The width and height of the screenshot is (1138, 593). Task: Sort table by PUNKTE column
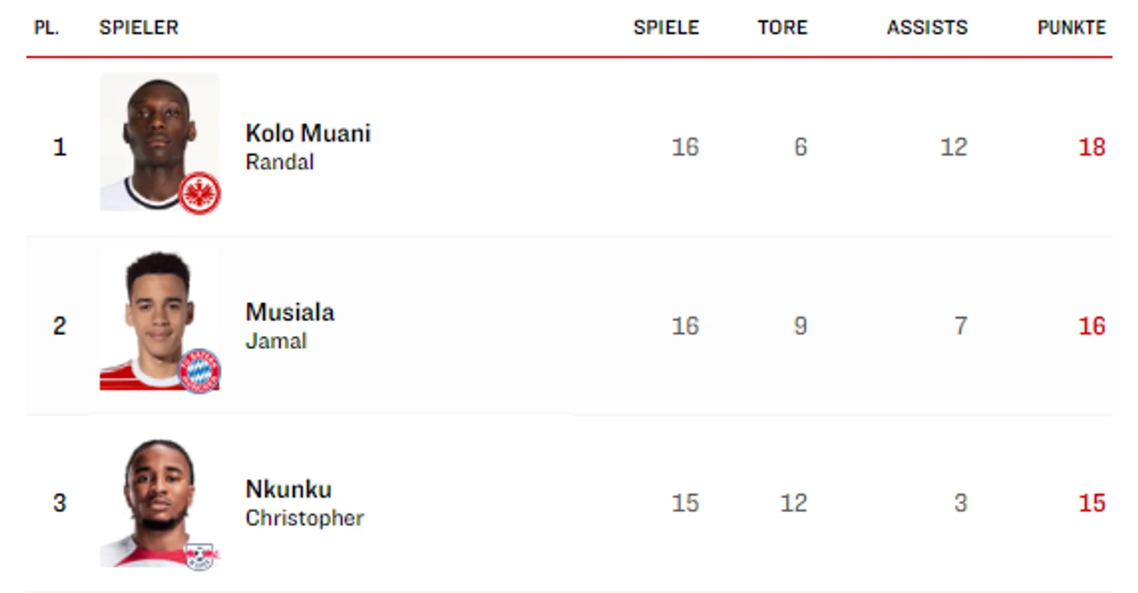tap(1071, 27)
